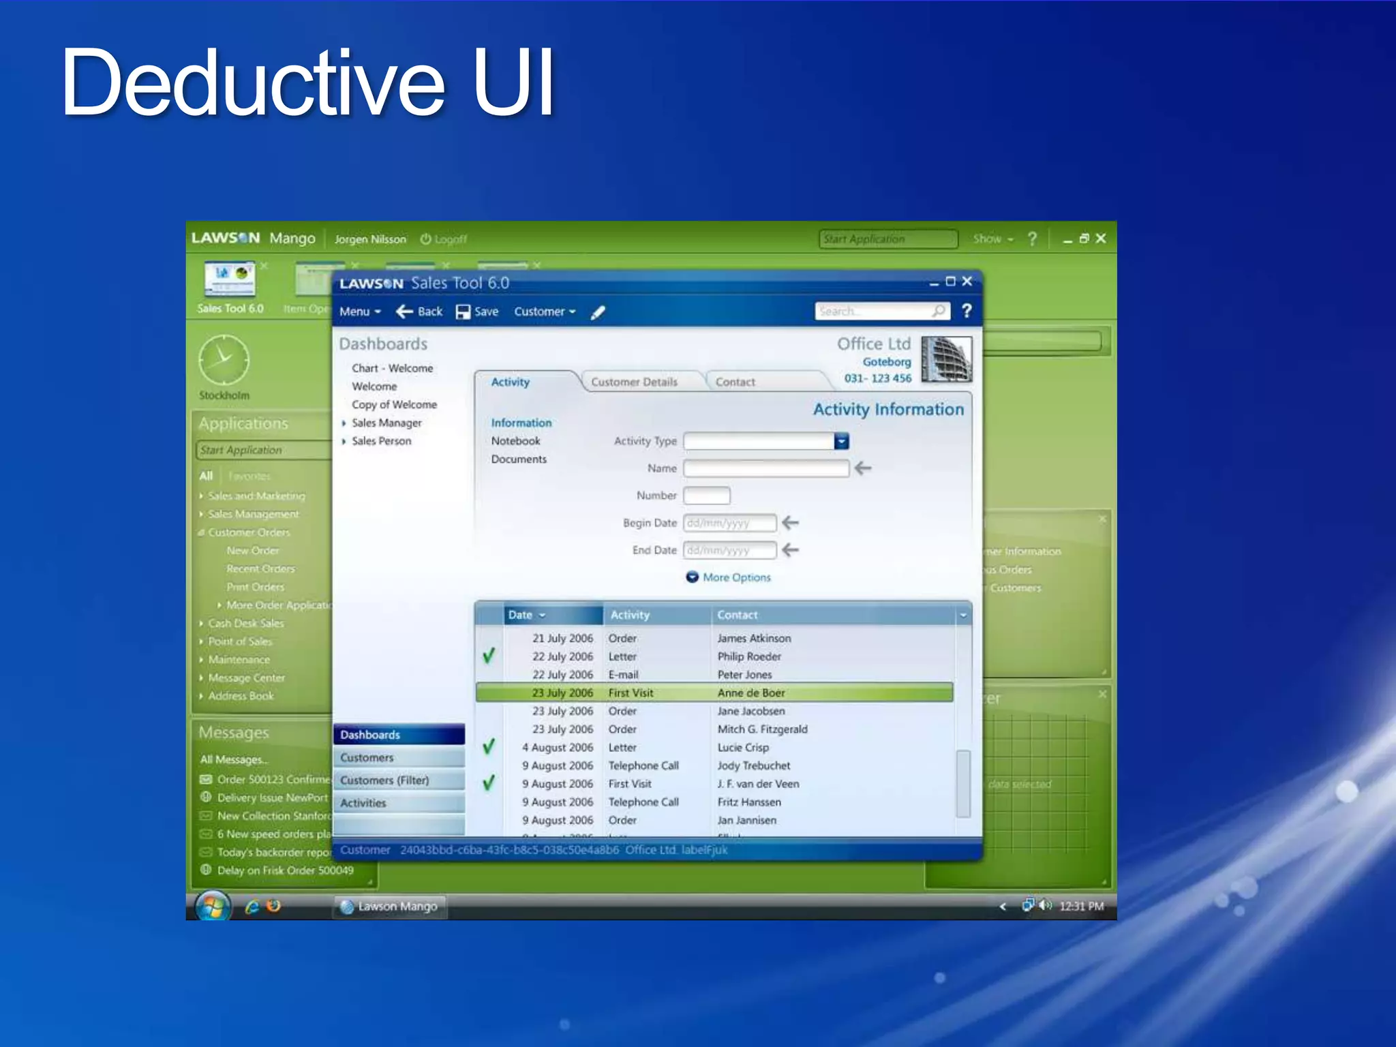Click the Save floppy disk icon

click(x=463, y=312)
